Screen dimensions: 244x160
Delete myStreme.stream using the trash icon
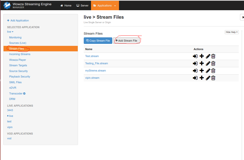tap(213, 71)
